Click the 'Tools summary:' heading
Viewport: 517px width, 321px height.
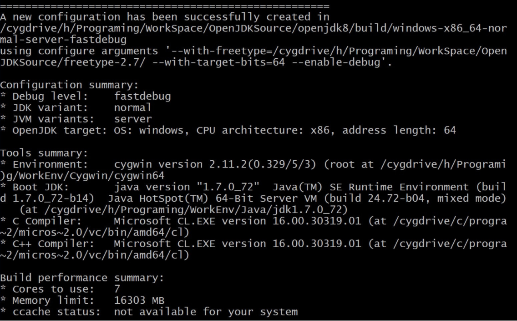pyautogui.click(x=44, y=153)
